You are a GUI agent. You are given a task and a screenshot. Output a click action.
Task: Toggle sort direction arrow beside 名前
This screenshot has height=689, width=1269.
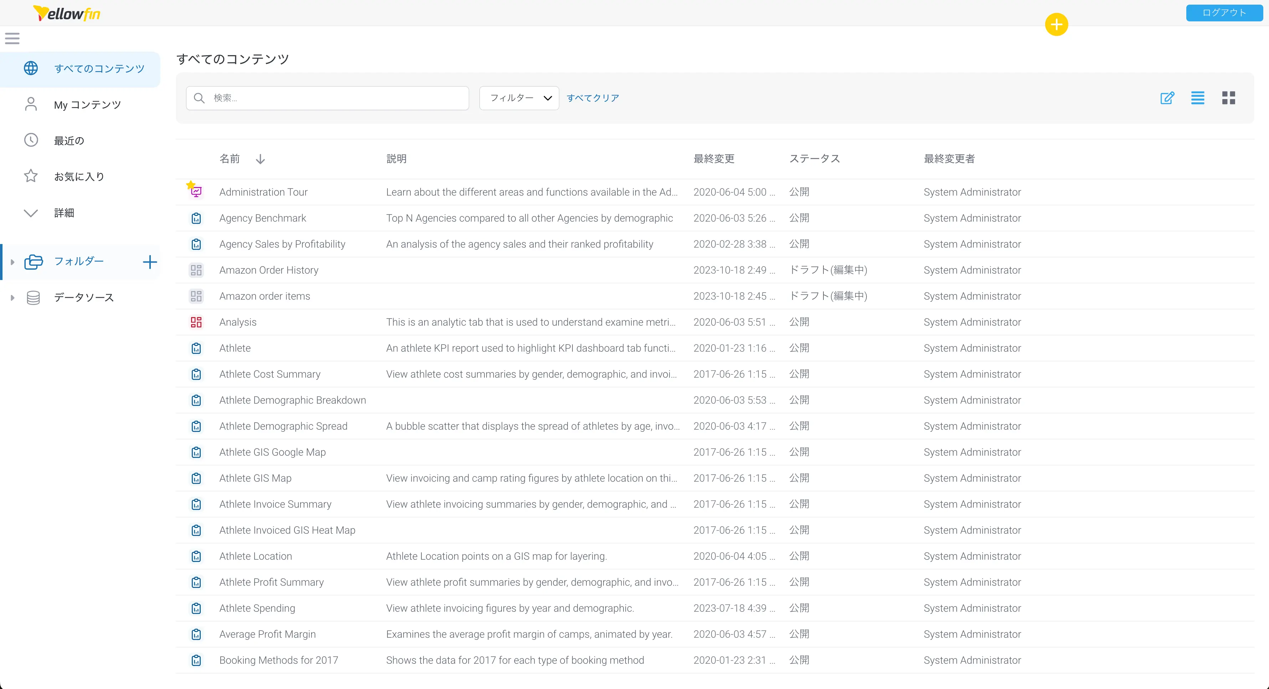(x=260, y=159)
